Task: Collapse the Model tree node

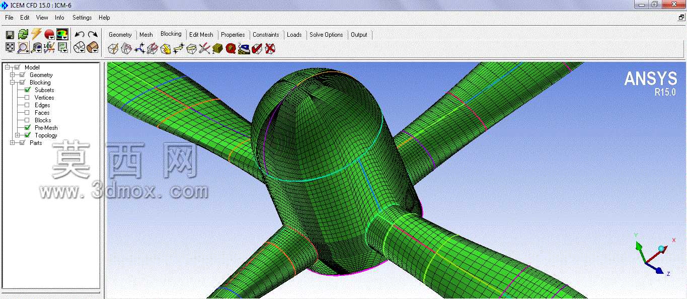Action: click(8, 67)
